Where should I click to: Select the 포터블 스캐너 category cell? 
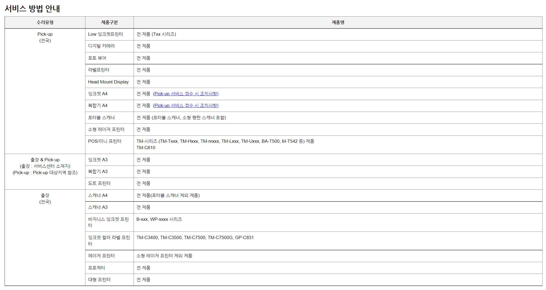pyautogui.click(x=101, y=118)
